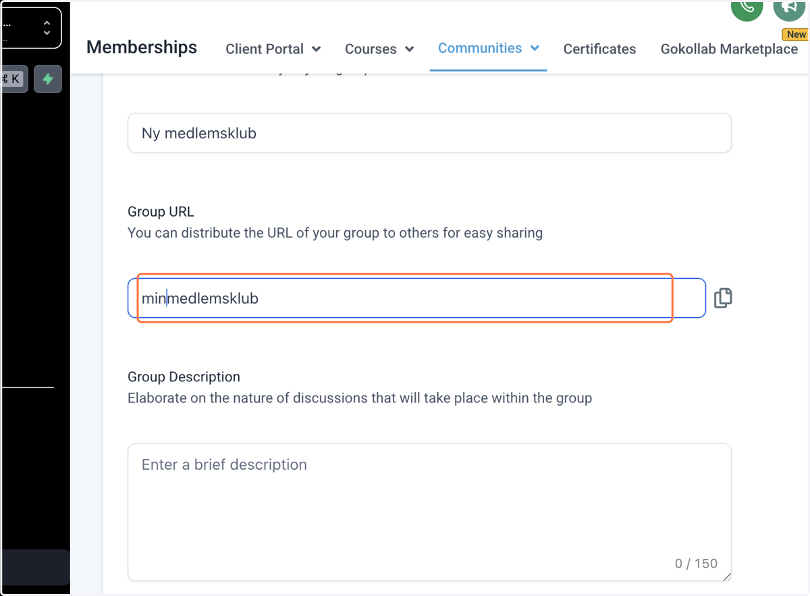Image resolution: width=810 pixels, height=596 pixels.
Task: Open the ⌘K search shortcut button
Action: [x=12, y=79]
